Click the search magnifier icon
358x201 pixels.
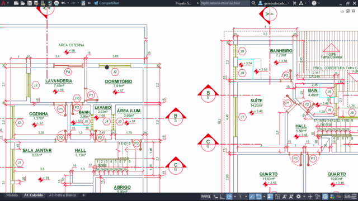pos(253,3)
